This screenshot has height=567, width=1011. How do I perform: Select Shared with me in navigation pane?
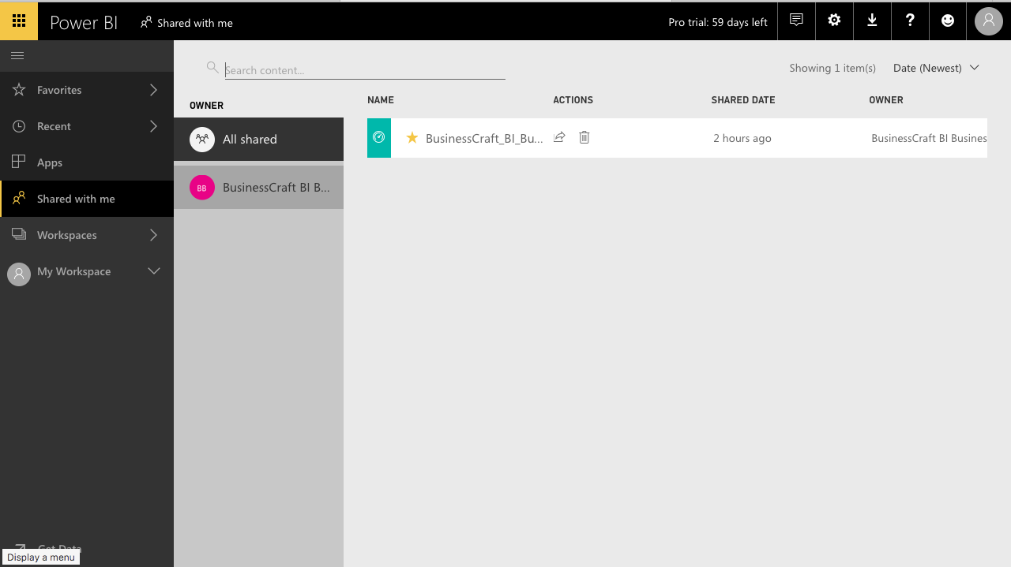(87, 199)
